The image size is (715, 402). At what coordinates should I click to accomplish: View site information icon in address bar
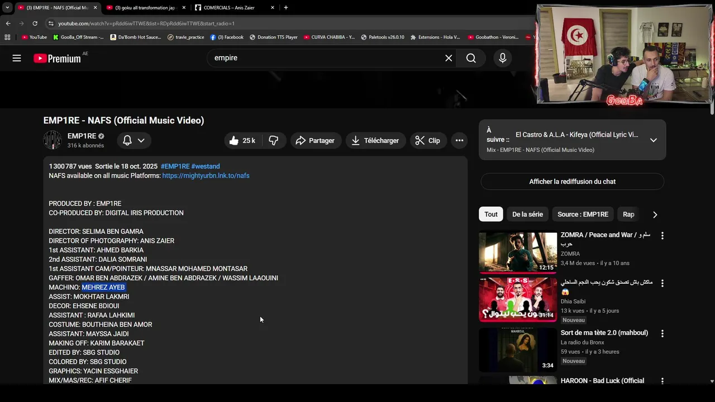click(x=51, y=23)
